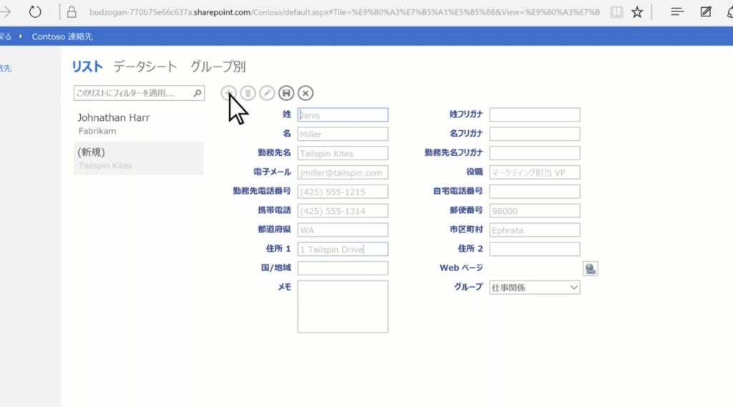Image resolution: width=733 pixels, height=407 pixels.
Task: Open the グループ dropdown
Action: (534, 288)
